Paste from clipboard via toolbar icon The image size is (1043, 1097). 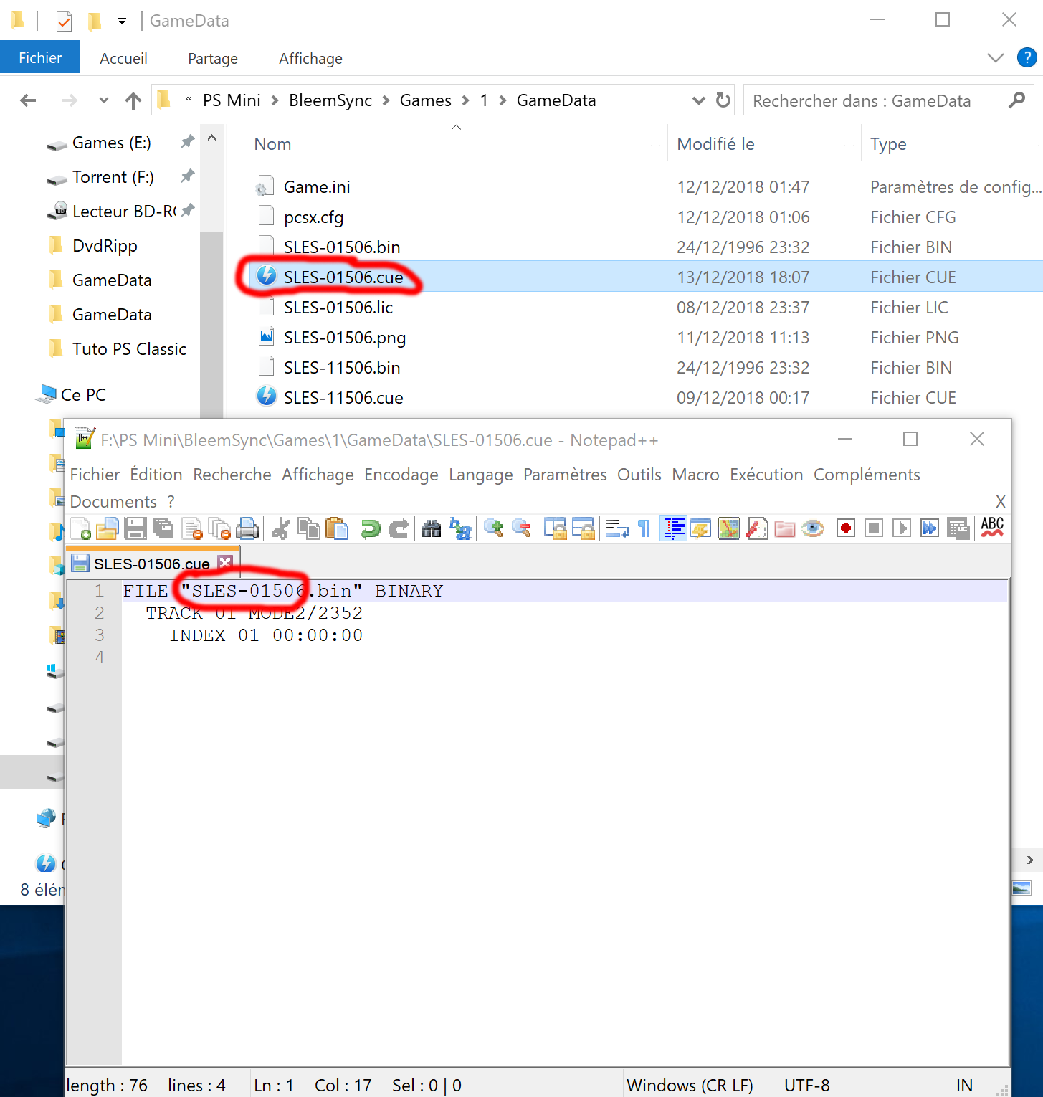pyautogui.click(x=337, y=529)
